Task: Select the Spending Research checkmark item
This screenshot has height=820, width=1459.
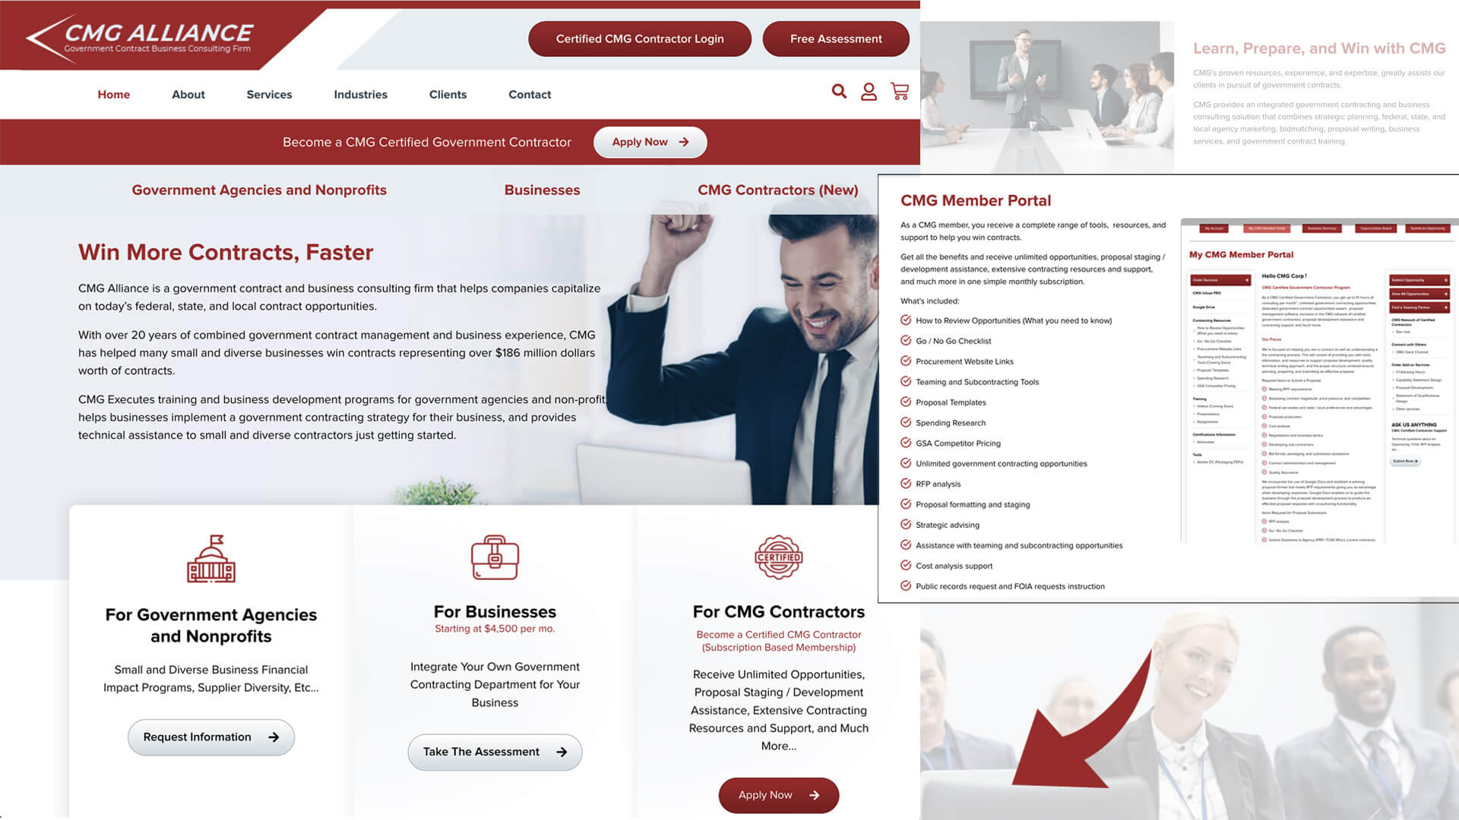Action: (951, 422)
